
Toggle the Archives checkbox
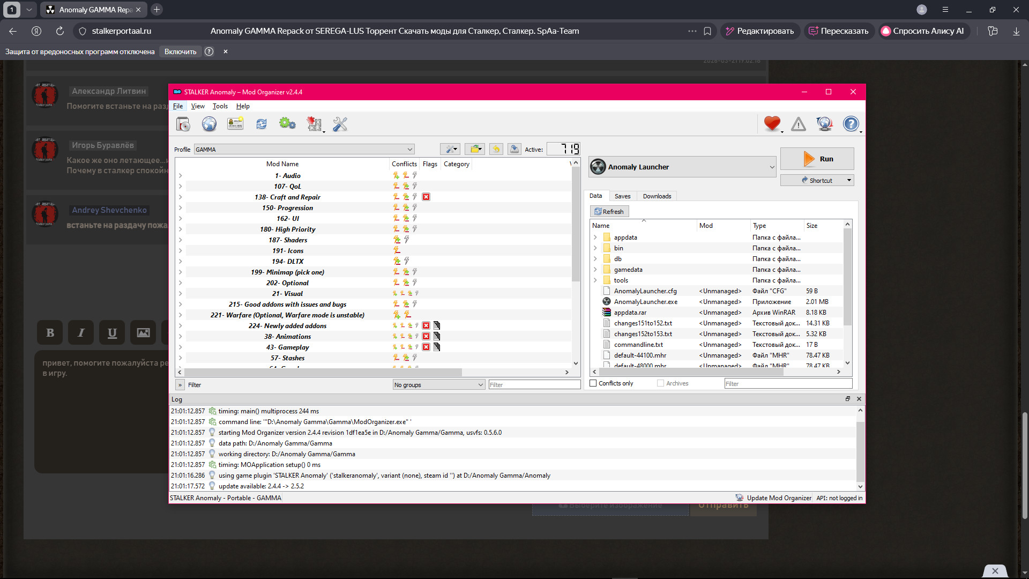coord(660,383)
